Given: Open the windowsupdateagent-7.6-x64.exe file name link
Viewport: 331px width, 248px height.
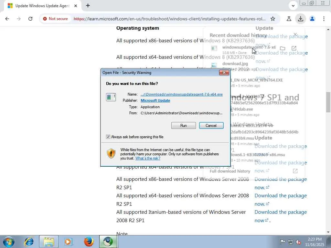Looking at the screenshot, I should coord(182,94).
